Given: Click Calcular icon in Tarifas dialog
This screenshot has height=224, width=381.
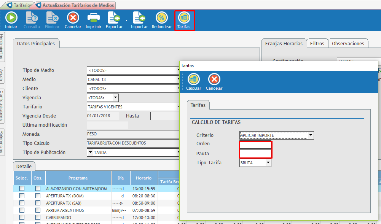Looking at the screenshot, I should 194,79.
